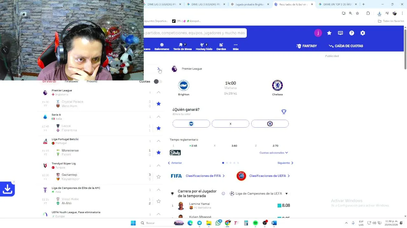Screen dimensions: 407x228
Task: Open WhatsApp from the taskbar
Action: pos(218,223)
